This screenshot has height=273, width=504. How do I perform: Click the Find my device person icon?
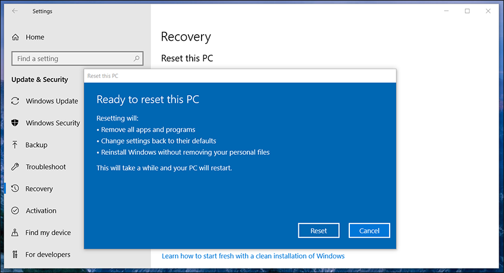point(15,232)
